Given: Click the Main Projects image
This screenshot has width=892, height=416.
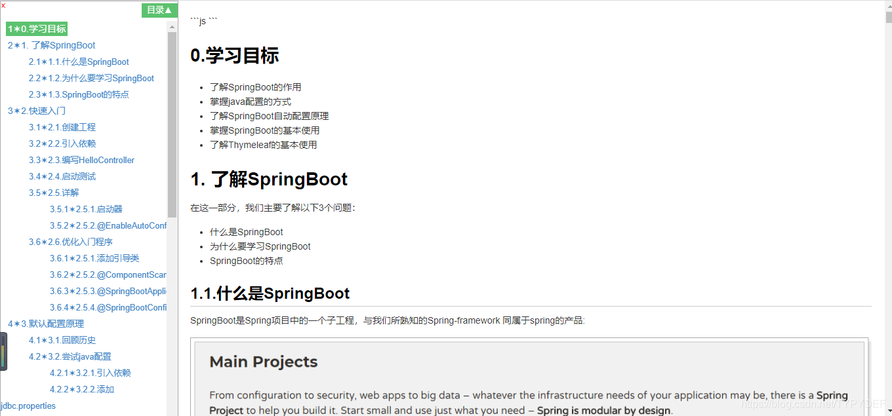Looking at the screenshot, I should [x=529, y=378].
